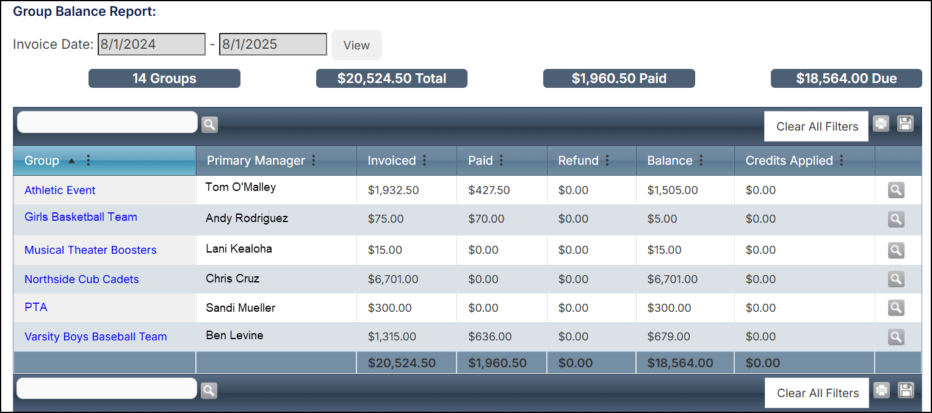932x413 pixels.
Task: Select manager name Tom O'Malley
Action: point(240,187)
